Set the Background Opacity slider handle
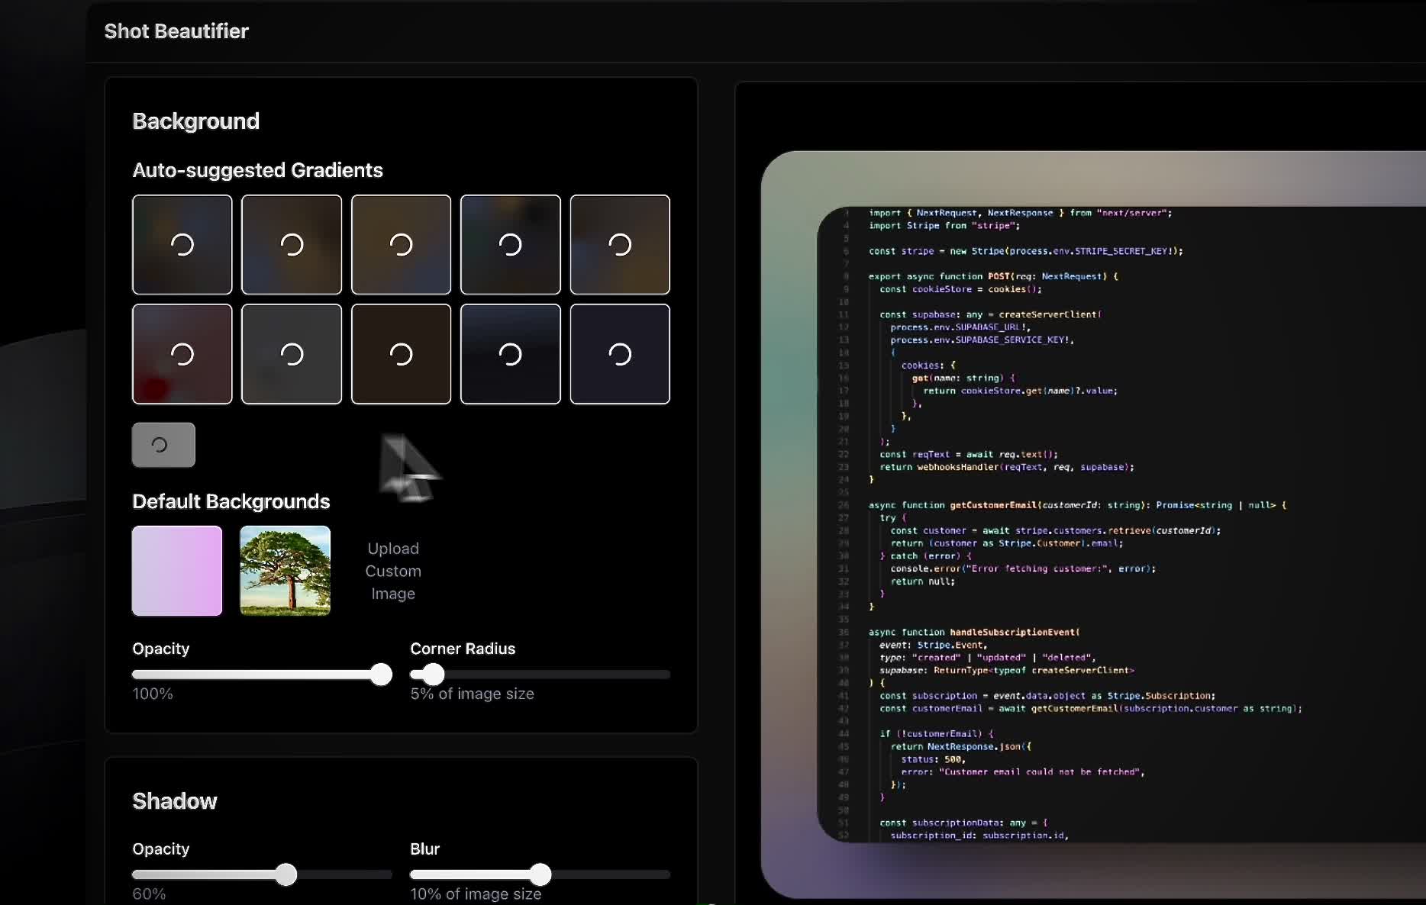This screenshot has height=905, width=1426. pos(381,675)
